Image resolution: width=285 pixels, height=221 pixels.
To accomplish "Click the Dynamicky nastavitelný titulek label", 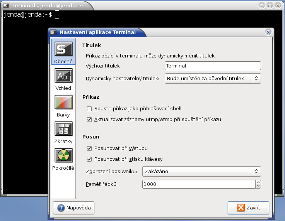I will coord(123,79).
